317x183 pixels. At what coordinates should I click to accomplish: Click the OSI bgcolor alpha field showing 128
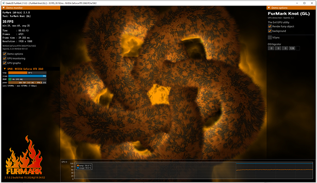pyautogui.click(x=292, y=48)
